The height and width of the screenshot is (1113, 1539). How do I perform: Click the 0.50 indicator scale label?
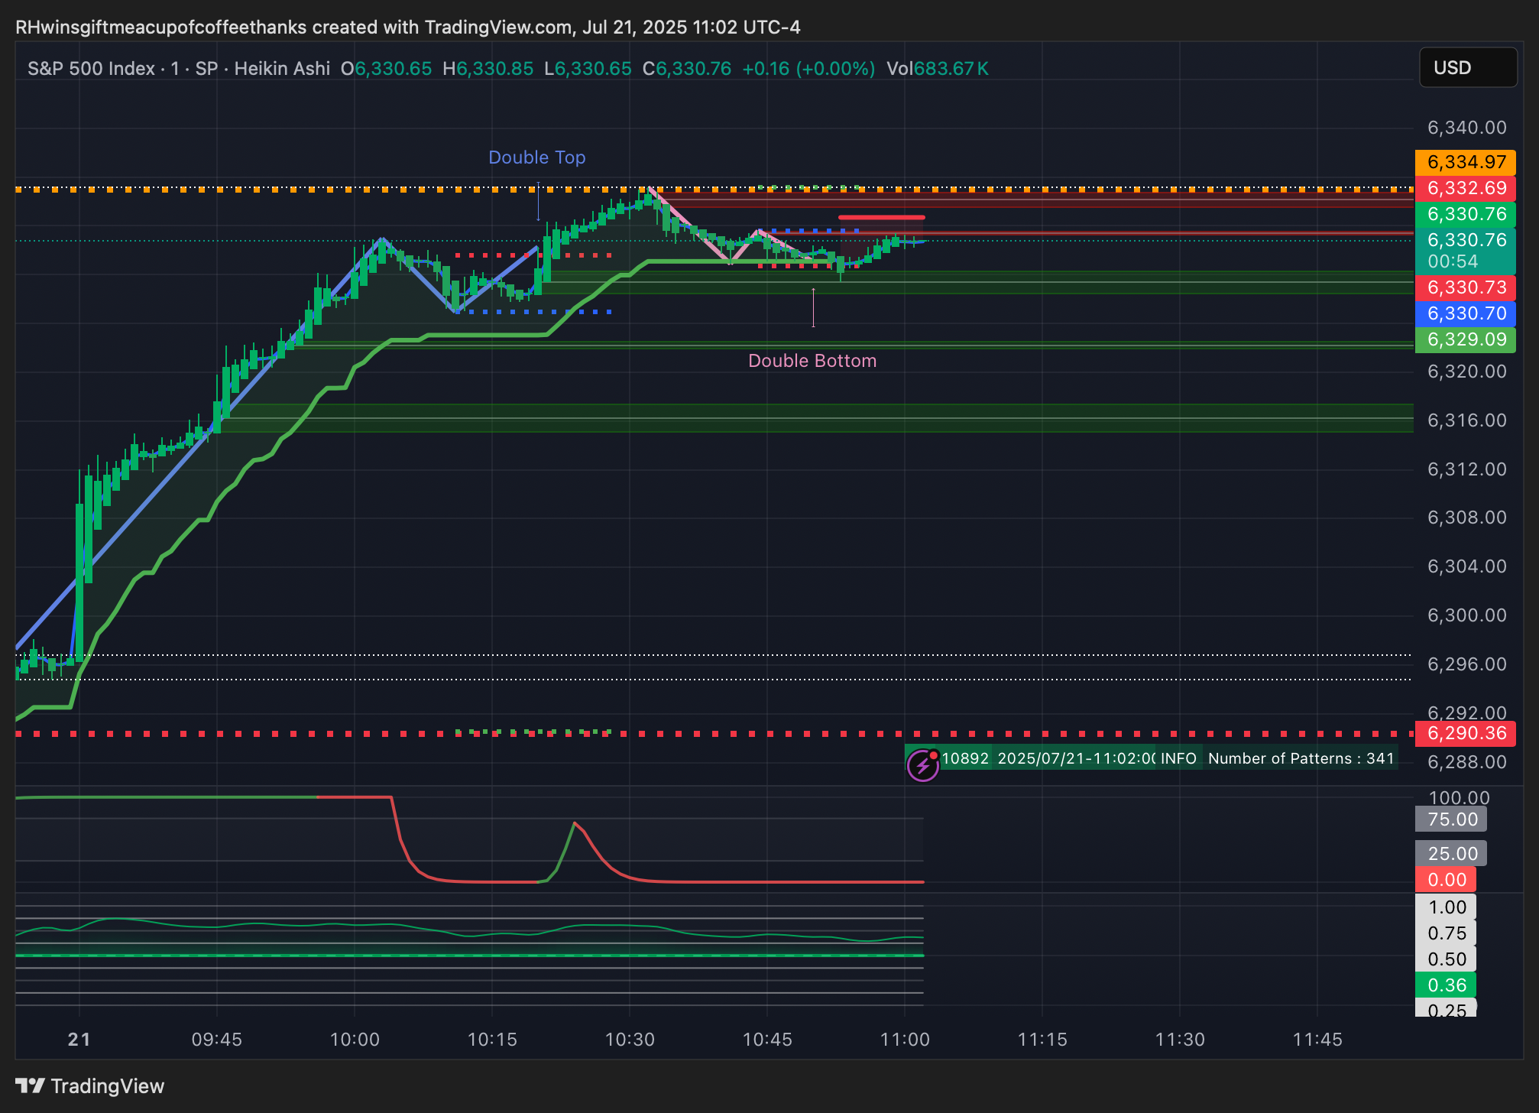point(1446,959)
